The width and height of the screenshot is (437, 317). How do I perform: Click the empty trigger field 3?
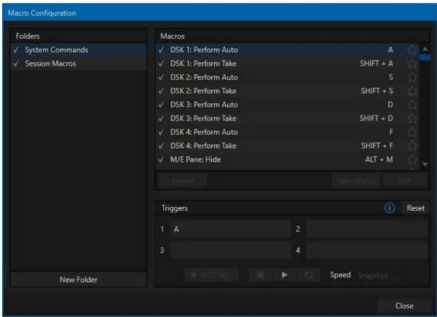pos(230,250)
